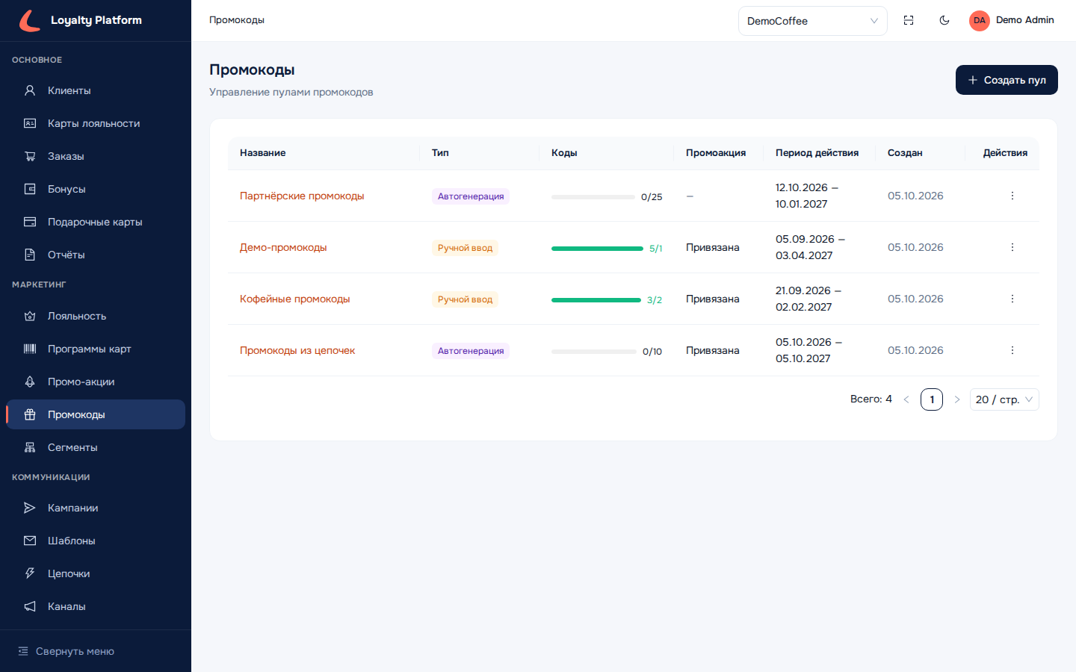Open the 20 / стр. page size dropdown
Screen dimensions: 1076x672
1004,399
